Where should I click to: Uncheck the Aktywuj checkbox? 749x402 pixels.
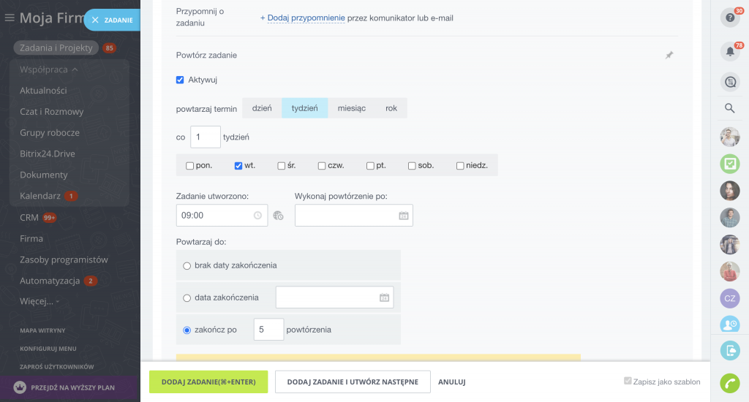181,80
